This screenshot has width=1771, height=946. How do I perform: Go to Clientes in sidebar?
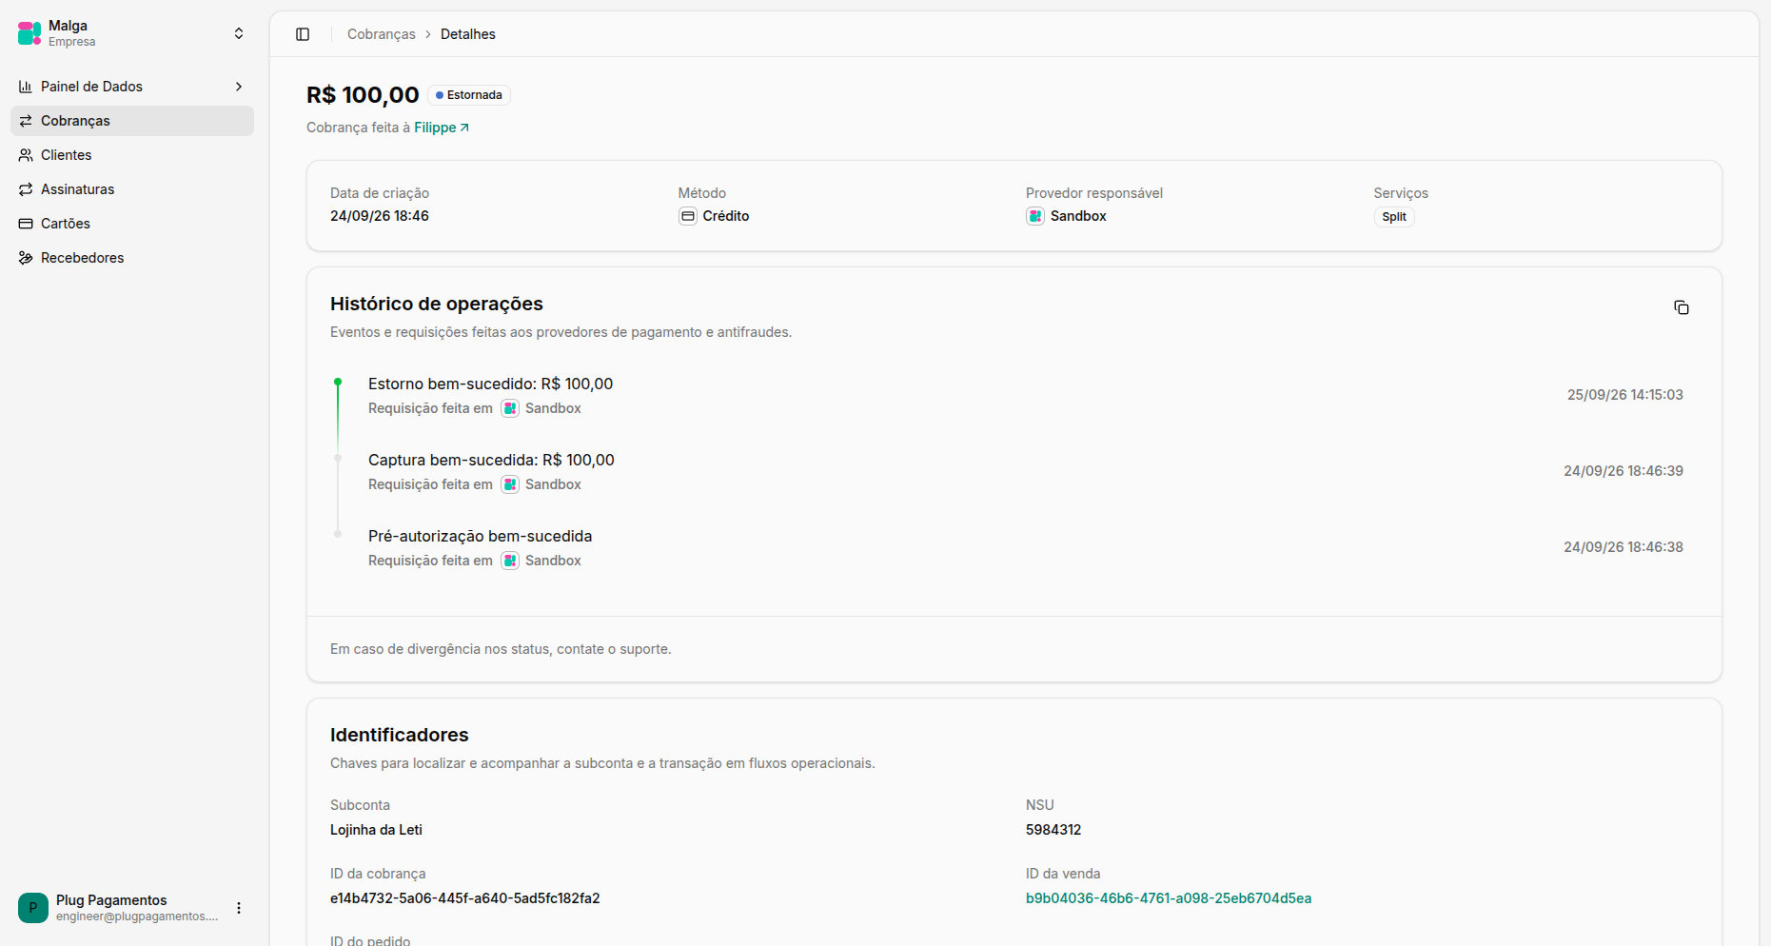coord(132,155)
